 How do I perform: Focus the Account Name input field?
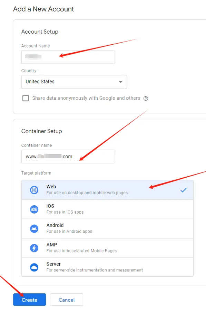(x=68, y=57)
